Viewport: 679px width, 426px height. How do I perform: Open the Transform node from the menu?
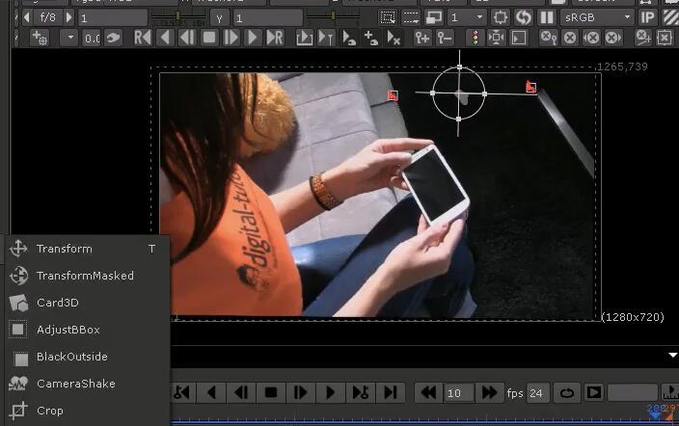[x=87, y=249]
